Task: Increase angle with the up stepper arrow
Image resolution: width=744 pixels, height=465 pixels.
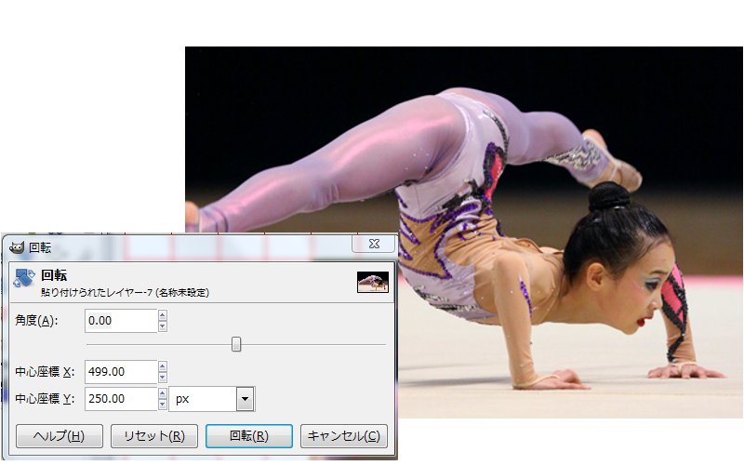Action: tap(163, 315)
